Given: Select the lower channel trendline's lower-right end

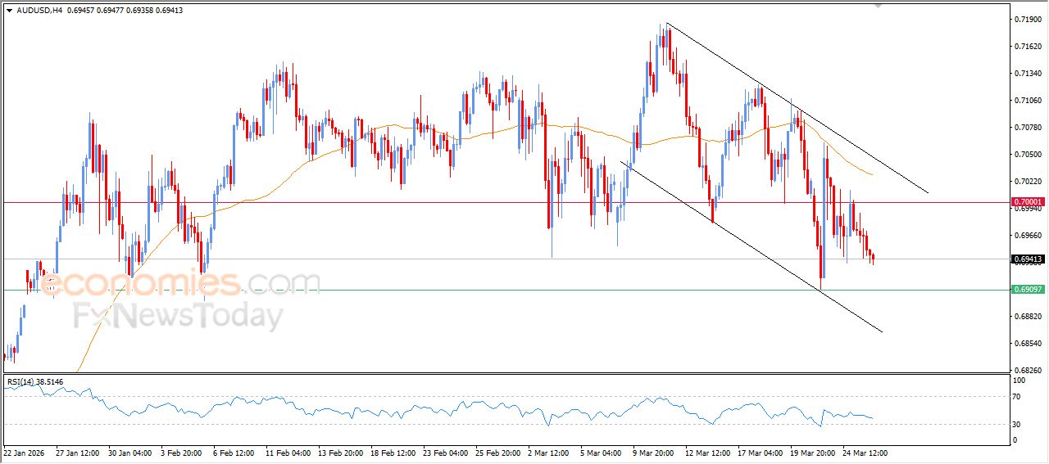Looking at the screenshot, I should point(882,331).
